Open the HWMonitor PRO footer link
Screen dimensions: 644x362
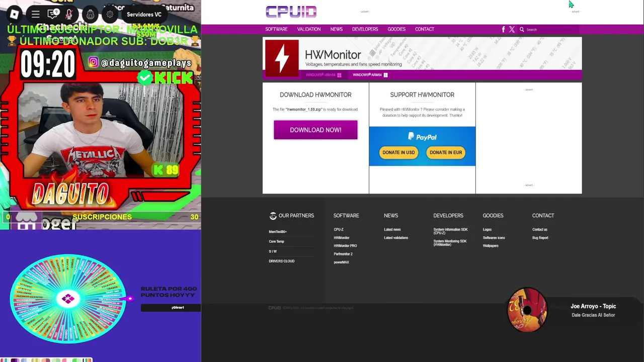tap(345, 246)
